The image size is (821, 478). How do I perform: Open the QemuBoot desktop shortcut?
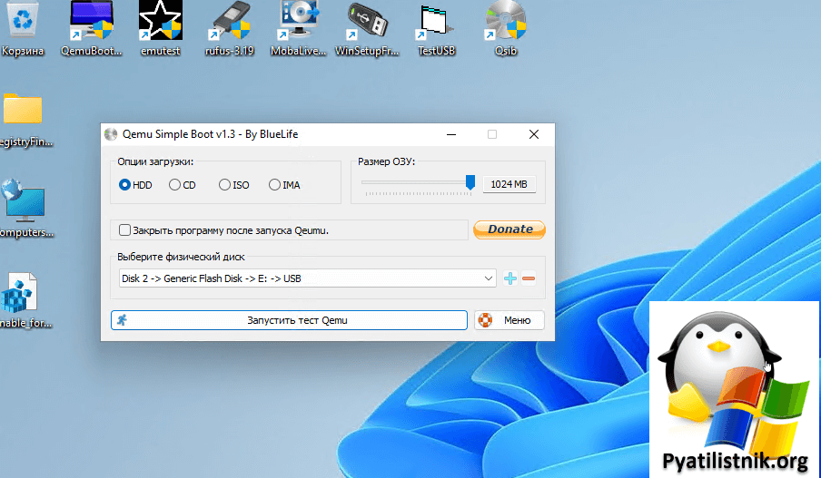click(x=92, y=23)
